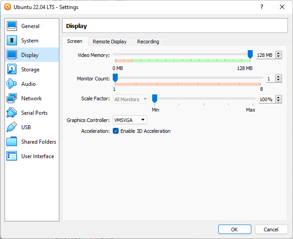293x239 pixels.
Task: Increase Scale Factor with up arrow
Action: click(x=279, y=97)
